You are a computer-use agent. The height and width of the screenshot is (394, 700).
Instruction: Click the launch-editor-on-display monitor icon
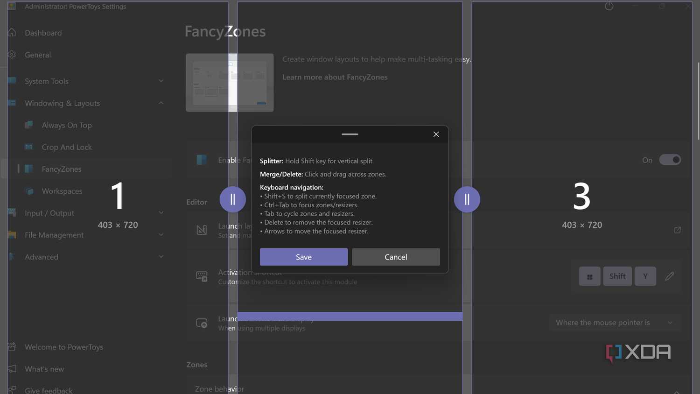coord(202,323)
